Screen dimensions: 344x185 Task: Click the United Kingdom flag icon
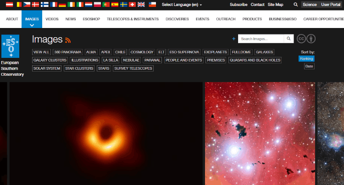(x=141, y=5)
